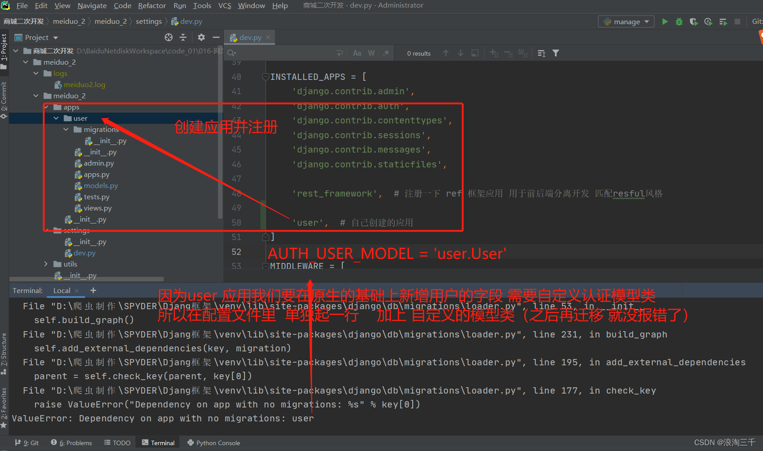
Task: Toggle Words option in search bar
Action: click(x=371, y=53)
